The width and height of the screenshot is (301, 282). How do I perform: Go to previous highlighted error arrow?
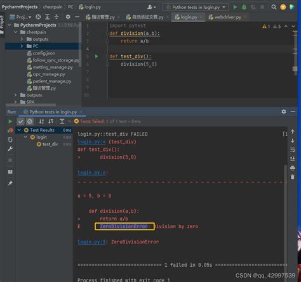point(286,27)
